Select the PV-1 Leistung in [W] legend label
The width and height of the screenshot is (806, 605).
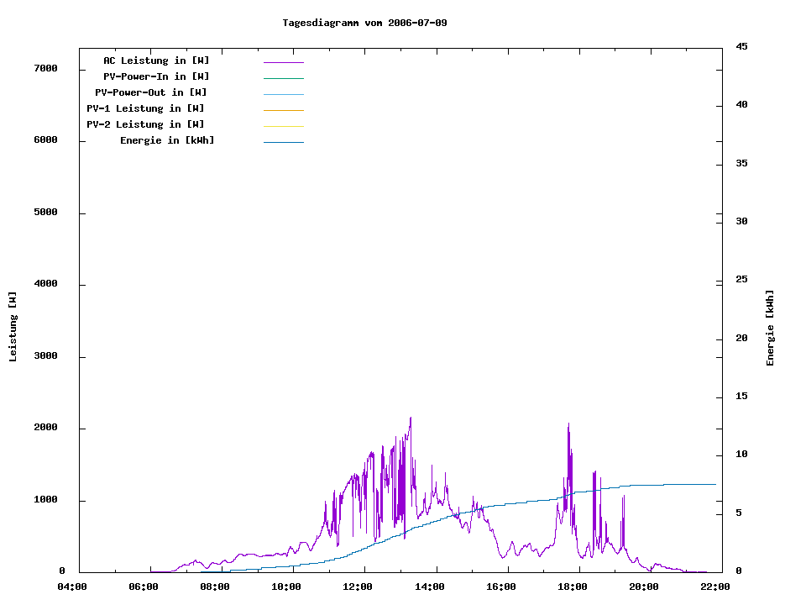145,108
